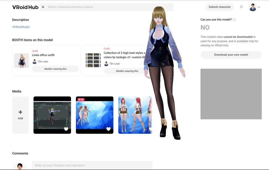
Task: Open the red-haired characters media thumbnail
Action: (x=135, y=115)
